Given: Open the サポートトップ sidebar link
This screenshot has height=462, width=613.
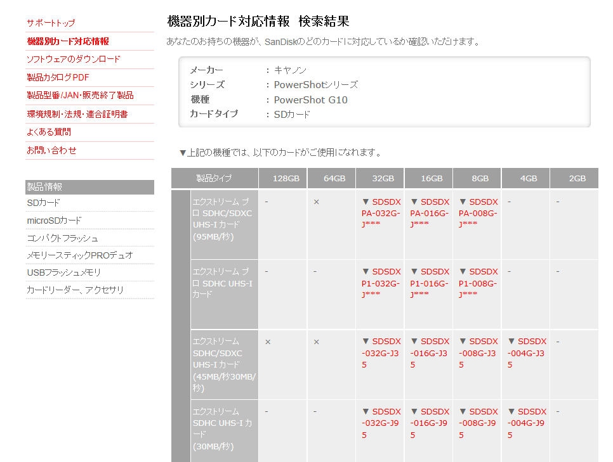Looking at the screenshot, I should [51, 23].
